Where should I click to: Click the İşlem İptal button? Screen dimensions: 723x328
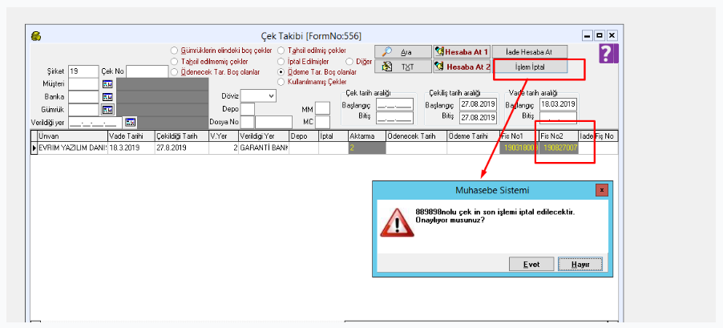click(529, 67)
